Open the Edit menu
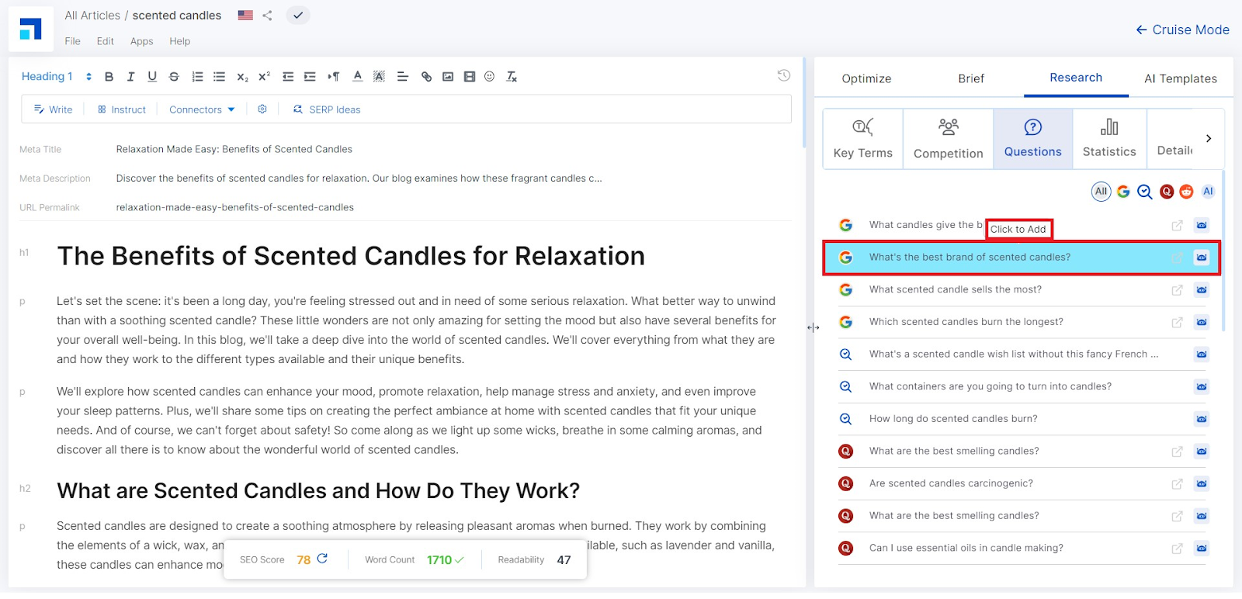1242x599 pixels. (106, 41)
